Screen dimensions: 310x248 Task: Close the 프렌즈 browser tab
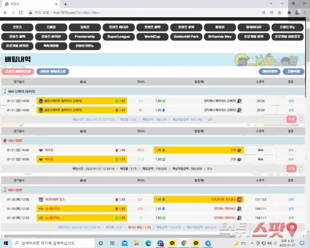[x=56, y=4]
